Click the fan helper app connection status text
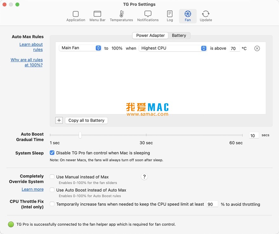 96,224
